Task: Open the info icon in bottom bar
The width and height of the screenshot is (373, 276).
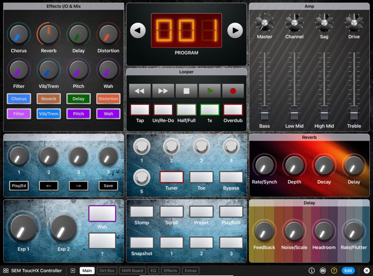Action: [311, 271]
